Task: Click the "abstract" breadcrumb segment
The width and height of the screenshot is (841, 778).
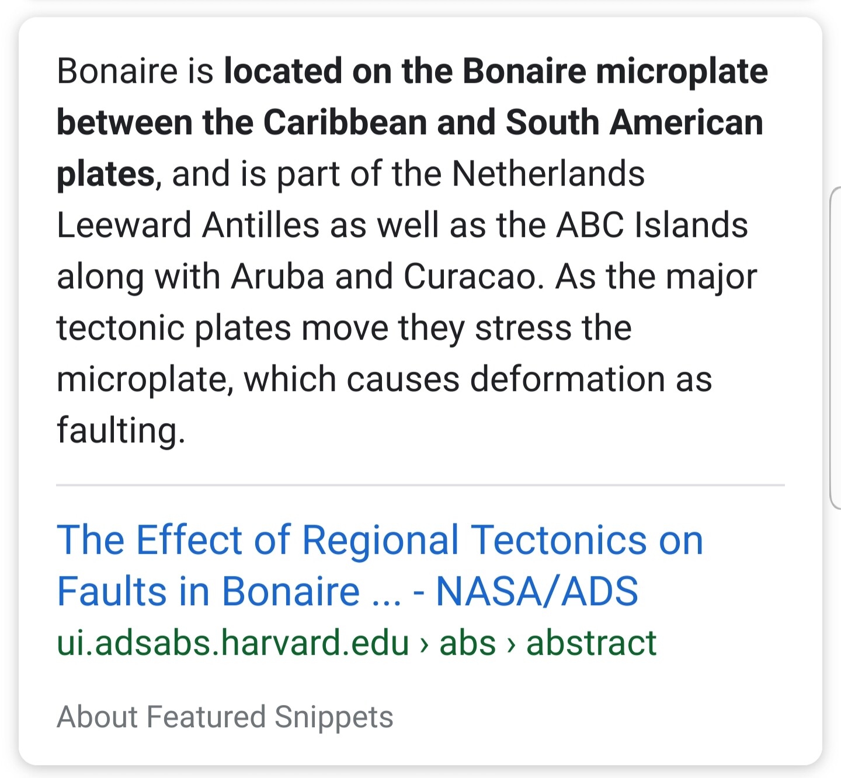Action: (x=591, y=643)
